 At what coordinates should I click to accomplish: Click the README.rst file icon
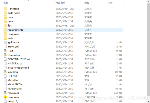click(5, 89)
